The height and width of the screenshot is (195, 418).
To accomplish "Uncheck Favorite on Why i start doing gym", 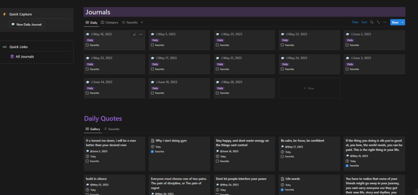I will point(152,152).
